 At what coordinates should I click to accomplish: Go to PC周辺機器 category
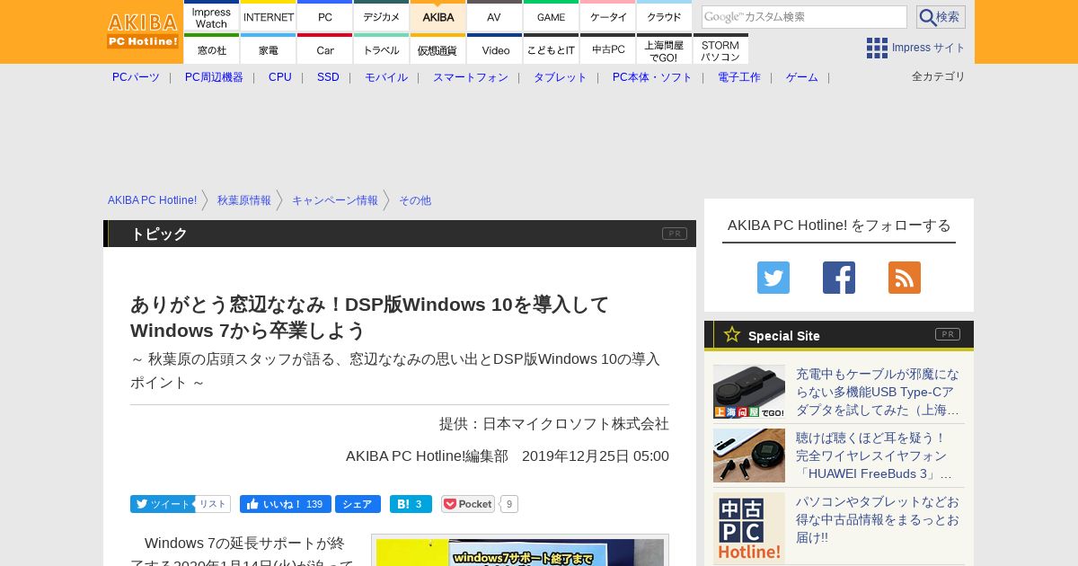(x=214, y=77)
